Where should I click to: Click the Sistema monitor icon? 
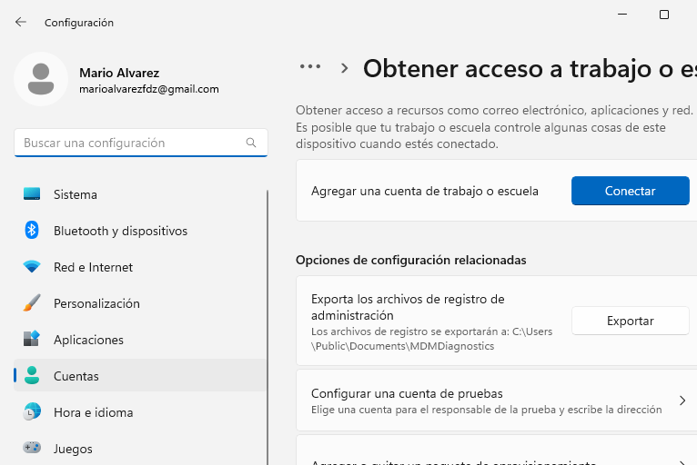[32, 193]
